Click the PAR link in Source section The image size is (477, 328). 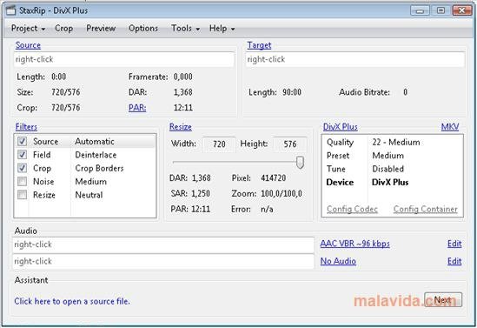point(137,108)
